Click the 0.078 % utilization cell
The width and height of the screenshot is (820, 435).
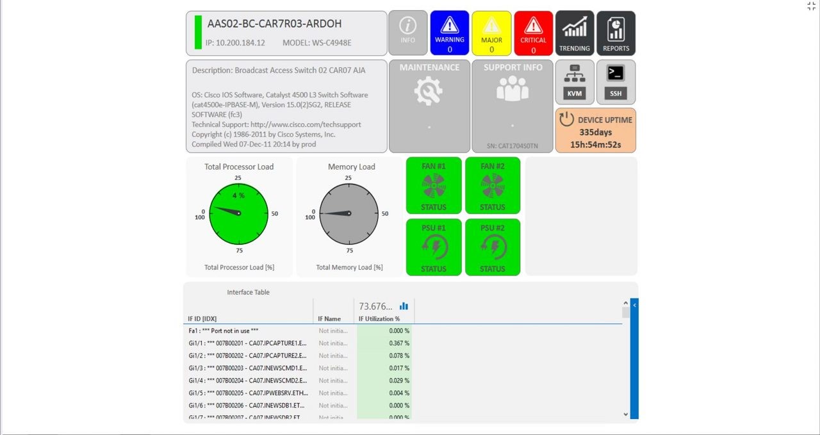click(384, 356)
